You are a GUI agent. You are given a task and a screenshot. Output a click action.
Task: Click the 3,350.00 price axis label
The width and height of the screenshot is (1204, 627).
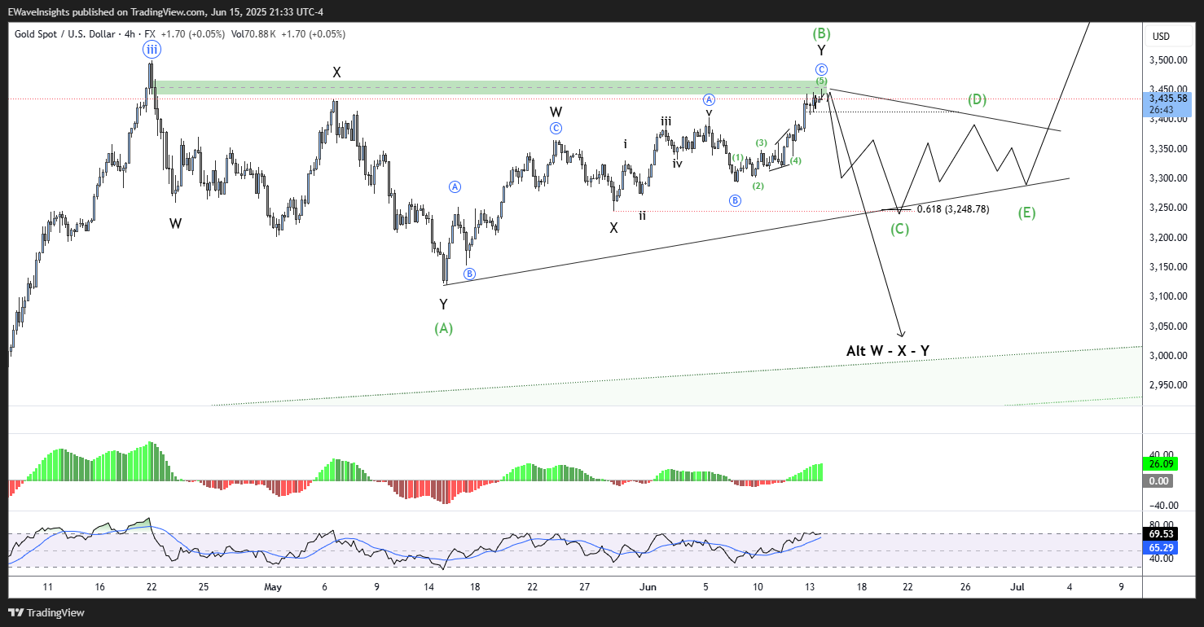coord(1167,149)
